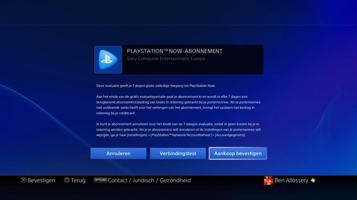Confirm with Aankoop bevestigen button
The height and width of the screenshot is (200, 357).
click(x=238, y=153)
